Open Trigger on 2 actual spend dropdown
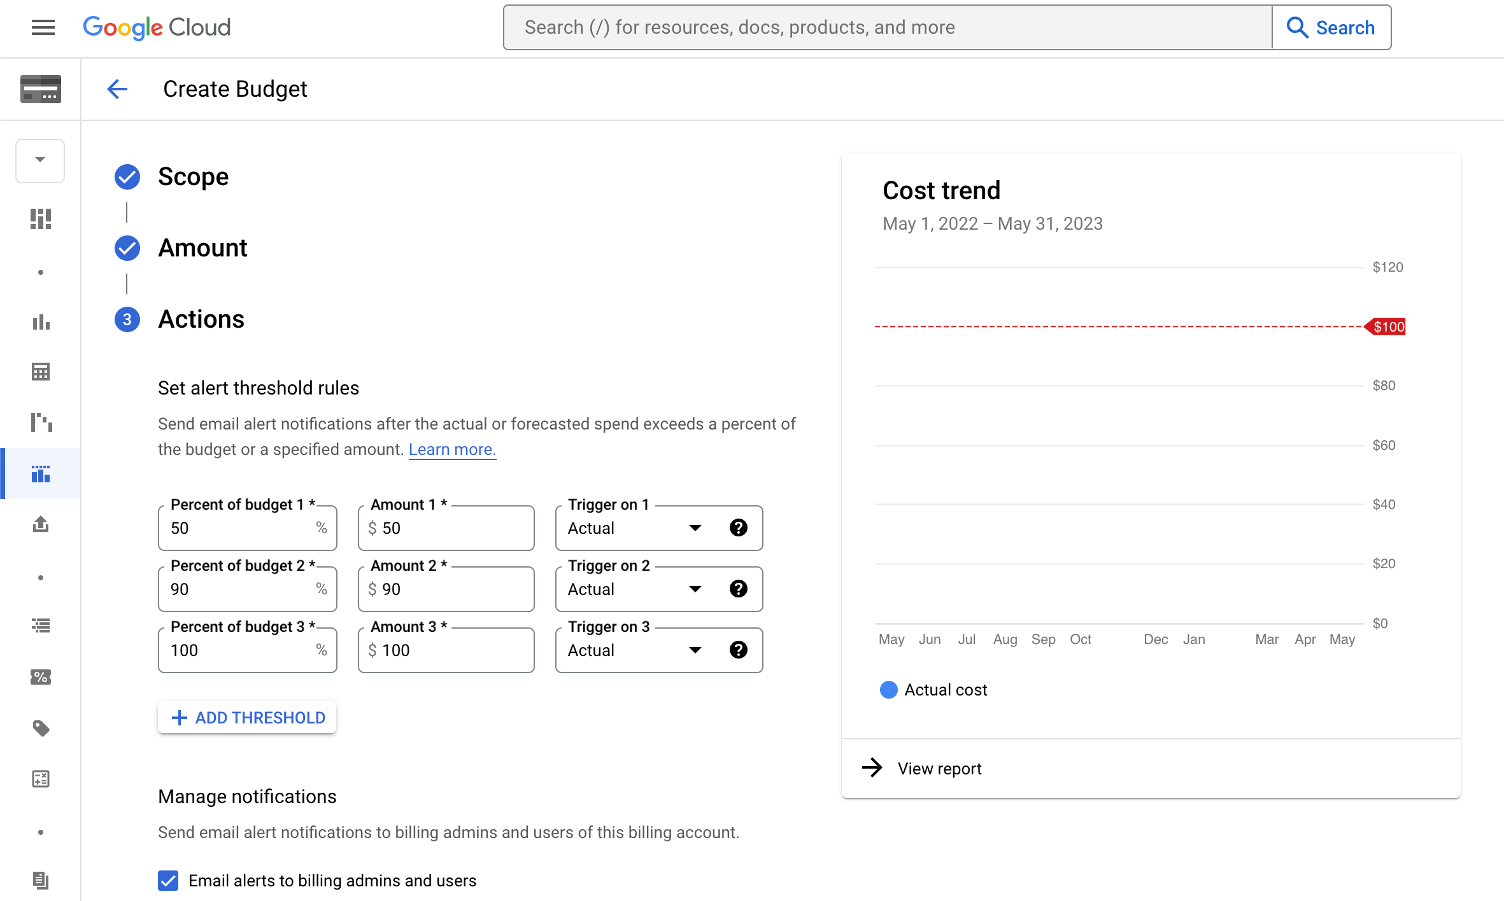1504x901 pixels. point(695,588)
